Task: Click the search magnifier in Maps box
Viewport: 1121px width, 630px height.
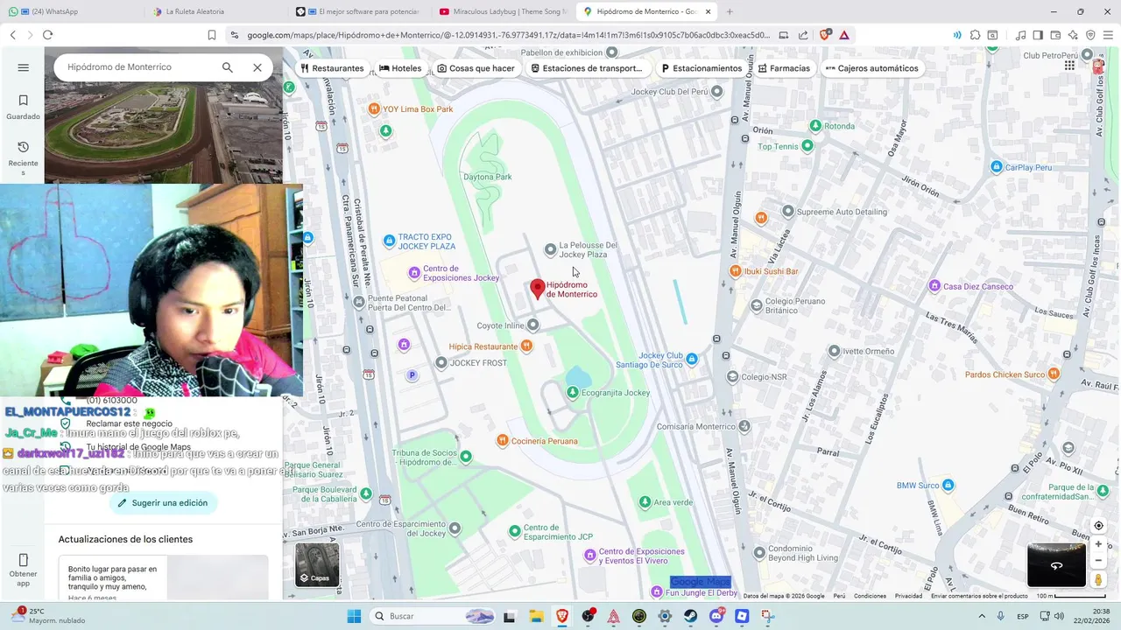Action: (227, 67)
